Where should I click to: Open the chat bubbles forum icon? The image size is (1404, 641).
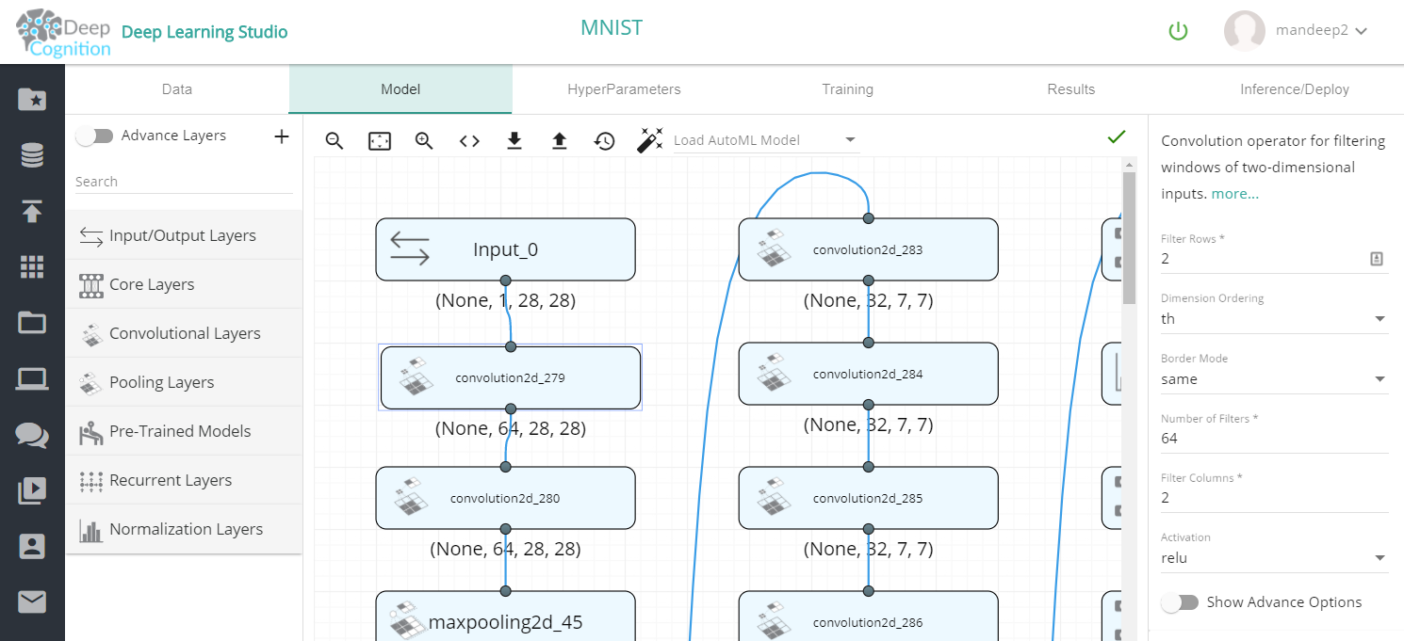pyautogui.click(x=32, y=435)
